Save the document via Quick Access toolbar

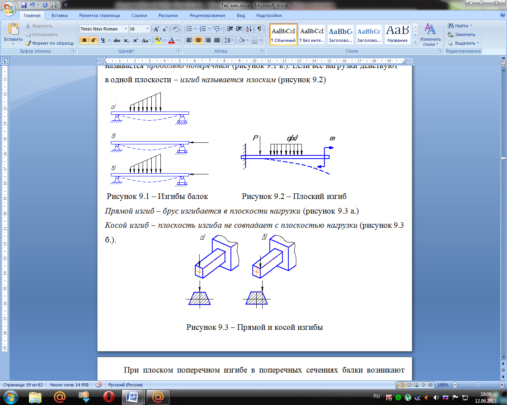(24, 5)
